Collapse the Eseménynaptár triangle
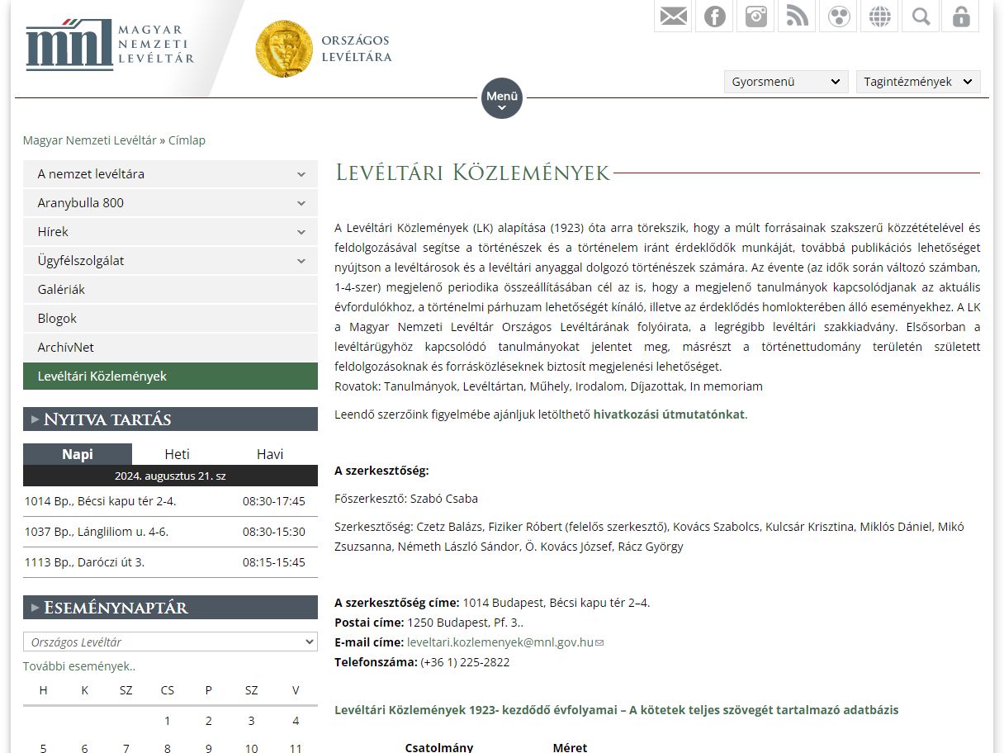 click(x=35, y=608)
